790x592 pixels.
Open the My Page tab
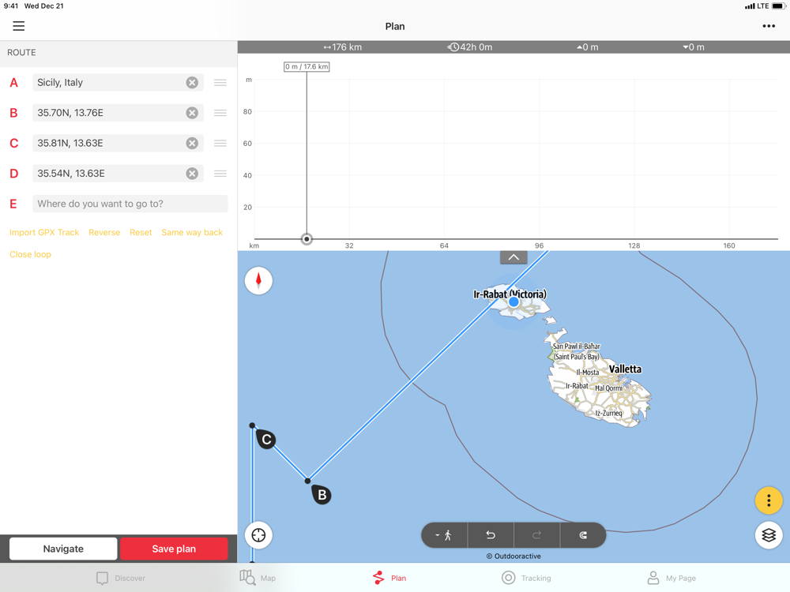click(x=671, y=578)
